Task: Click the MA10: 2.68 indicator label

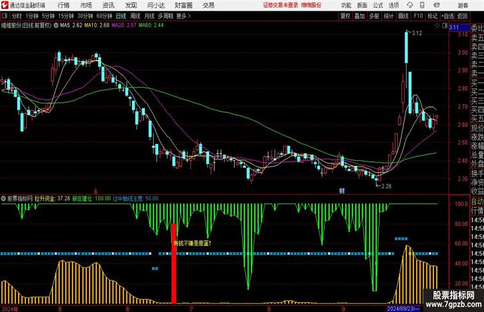Action: [97, 26]
